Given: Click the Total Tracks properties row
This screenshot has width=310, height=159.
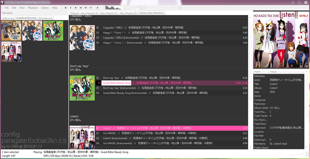Looking at the screenshot, I should 279,116.
